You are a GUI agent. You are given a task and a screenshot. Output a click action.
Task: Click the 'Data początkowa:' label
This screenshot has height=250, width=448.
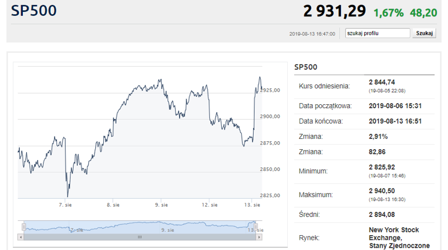pyautogui.click(x=325, y=106)
